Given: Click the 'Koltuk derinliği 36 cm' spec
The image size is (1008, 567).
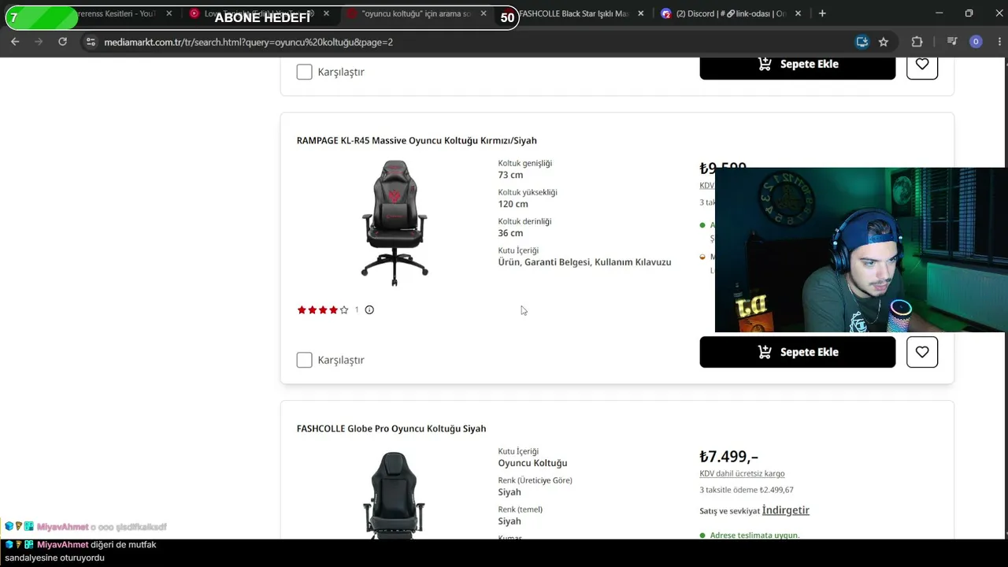Looking at the screenshot, I should tap(524, 228).
